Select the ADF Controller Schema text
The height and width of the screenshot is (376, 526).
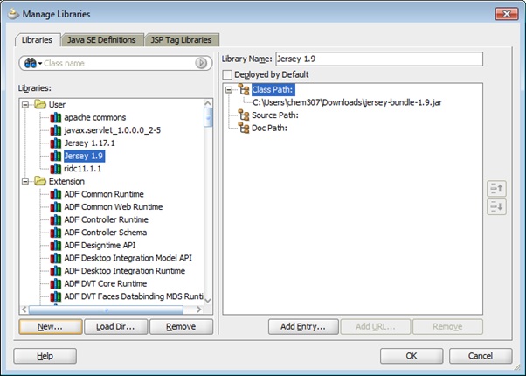click(106, 233)
